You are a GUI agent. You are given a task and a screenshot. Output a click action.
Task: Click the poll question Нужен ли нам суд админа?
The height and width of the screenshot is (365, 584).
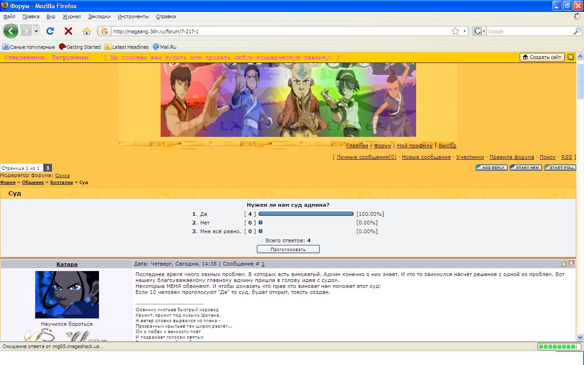click(x=288, y=205)
